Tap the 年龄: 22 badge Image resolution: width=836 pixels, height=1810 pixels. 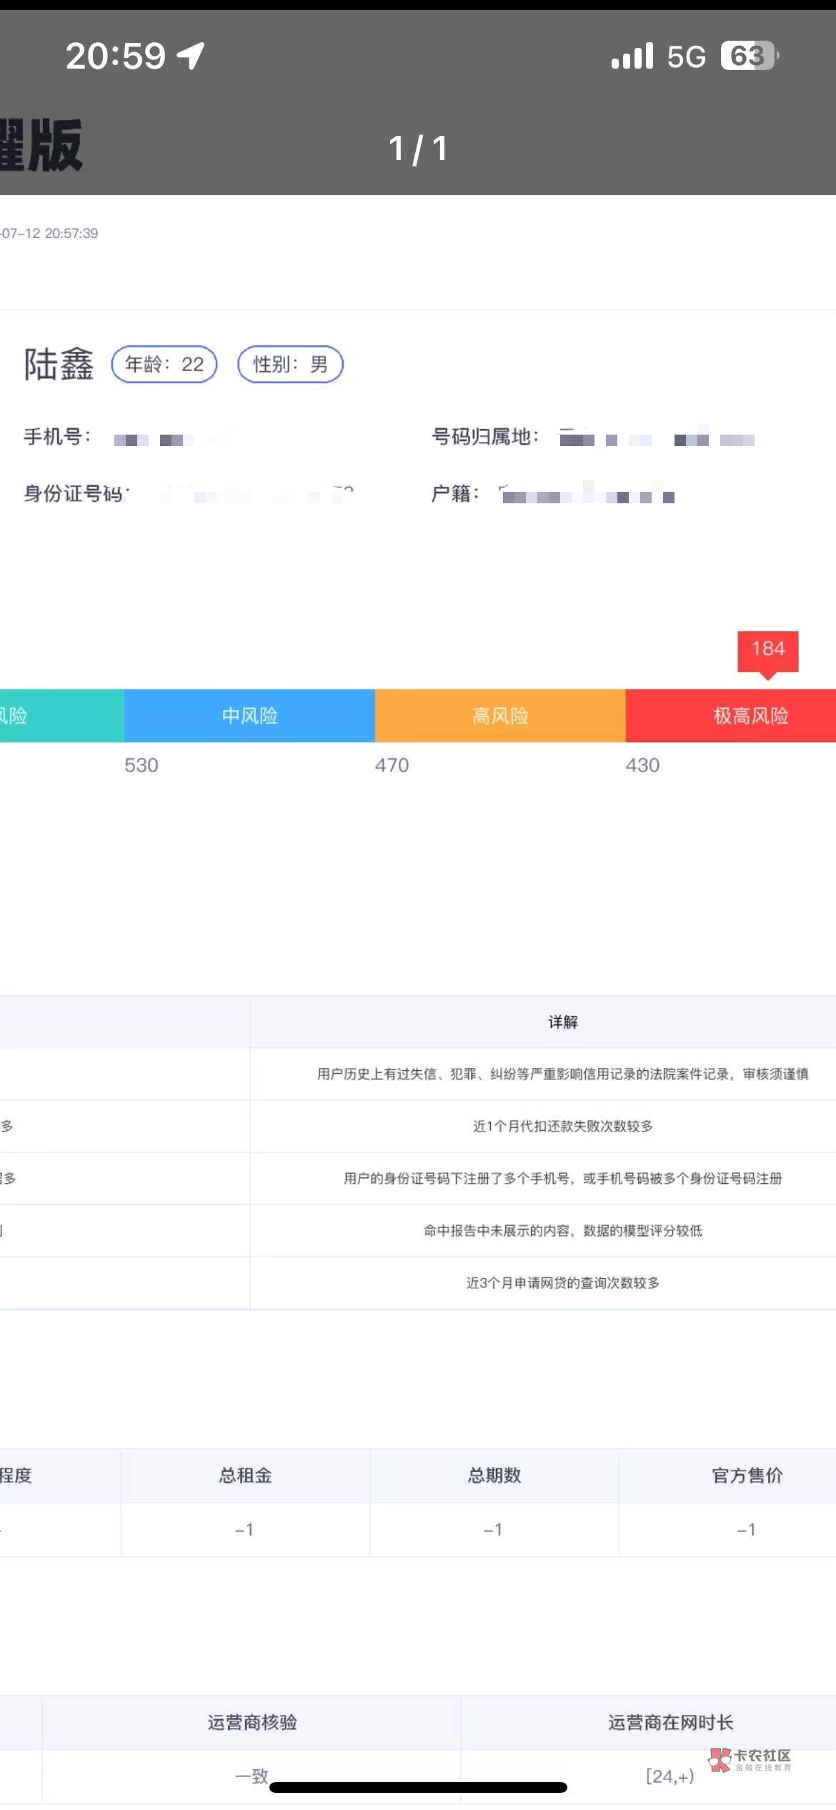click(x=164, y=365)
